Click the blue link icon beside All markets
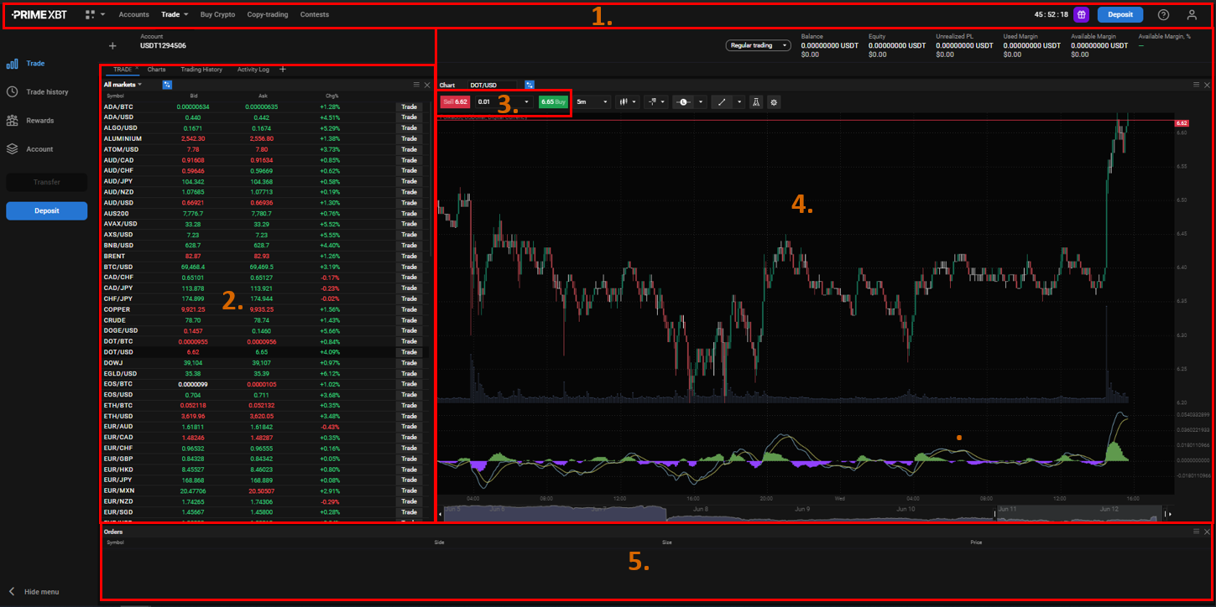 (167, 85)
